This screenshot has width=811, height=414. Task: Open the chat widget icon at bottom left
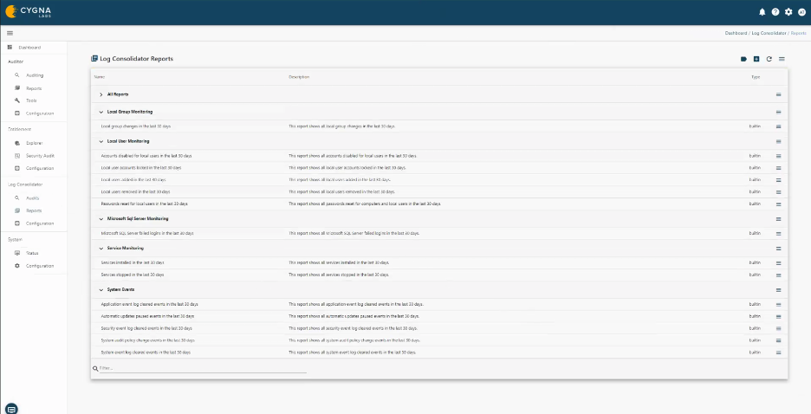click(x=12, y=408)
